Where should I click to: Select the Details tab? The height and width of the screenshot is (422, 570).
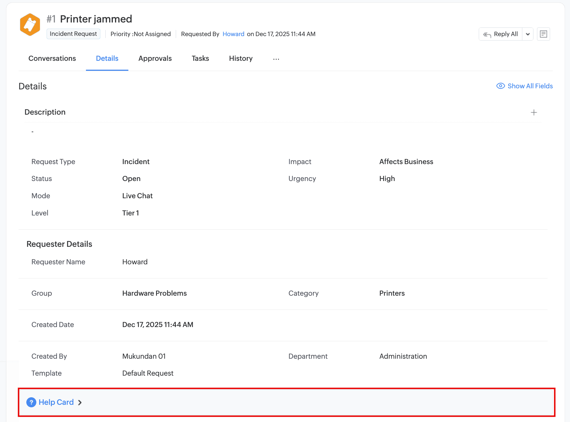(x=107, y=59)
